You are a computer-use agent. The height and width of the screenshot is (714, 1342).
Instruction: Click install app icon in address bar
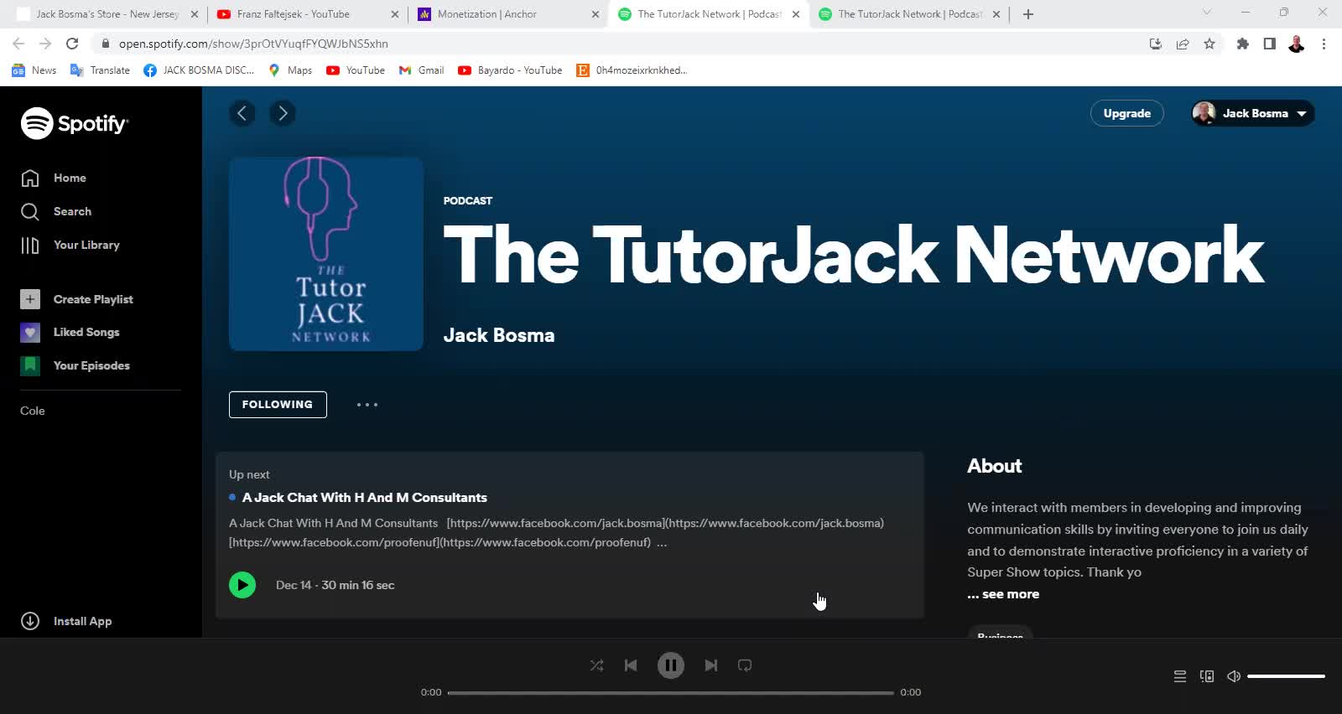(1156, 44)
